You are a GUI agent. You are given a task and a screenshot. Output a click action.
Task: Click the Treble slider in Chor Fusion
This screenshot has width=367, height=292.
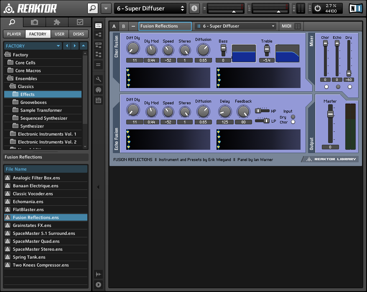point(267,49)
